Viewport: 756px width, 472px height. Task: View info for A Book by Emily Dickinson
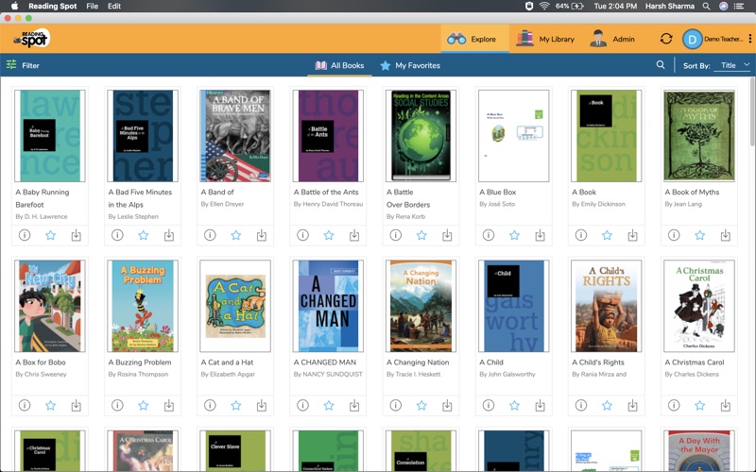point(581,235)
